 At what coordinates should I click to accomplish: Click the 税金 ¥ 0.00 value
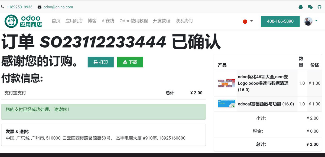(313, 131)
